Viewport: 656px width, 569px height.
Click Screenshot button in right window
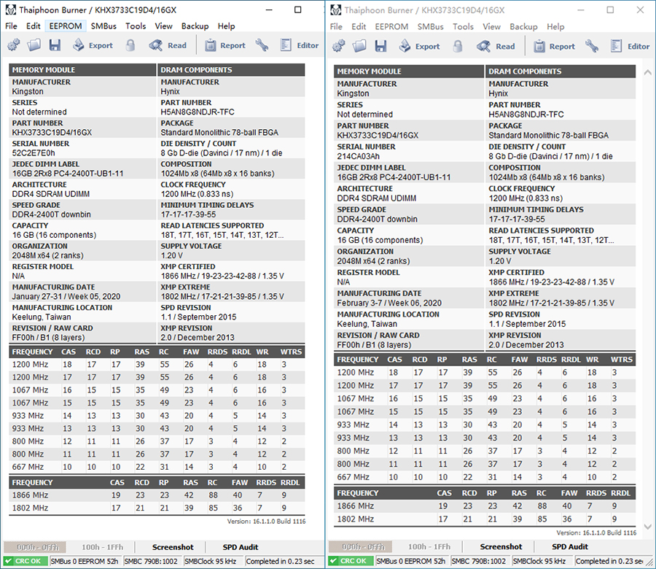point(501,546)
